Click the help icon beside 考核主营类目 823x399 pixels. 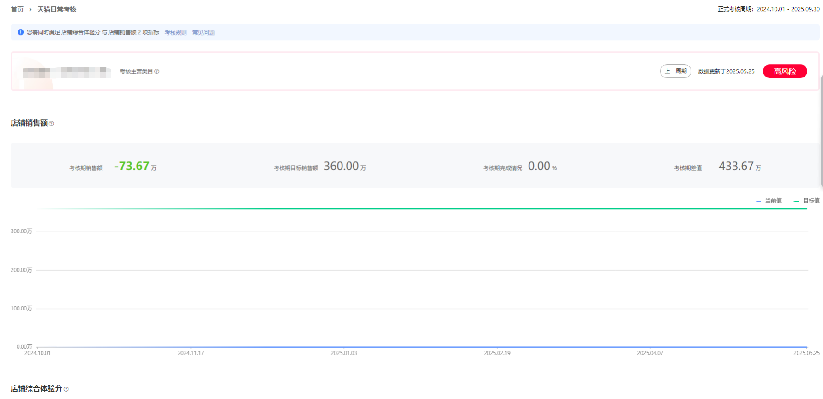(157, 71)
